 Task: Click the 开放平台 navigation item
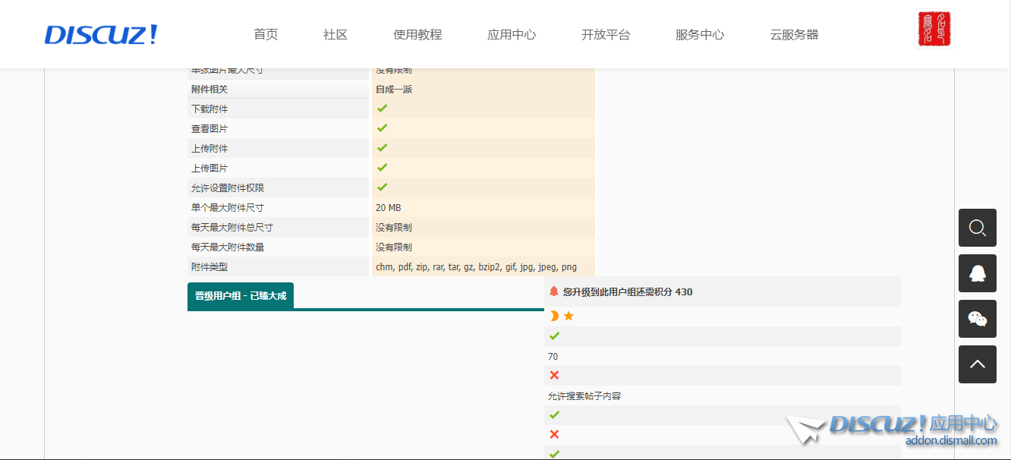click(606, 35)
